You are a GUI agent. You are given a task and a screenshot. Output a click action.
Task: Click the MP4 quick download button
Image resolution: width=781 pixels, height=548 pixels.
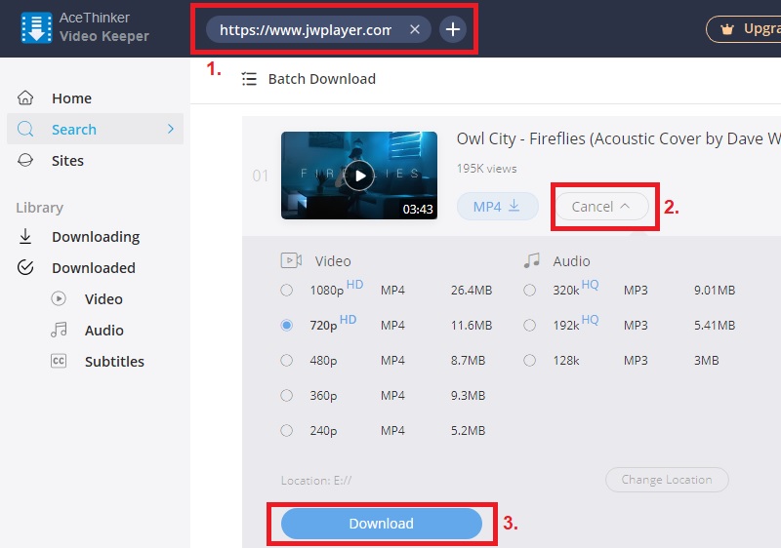pyautogui.click(x=497, y=207)
